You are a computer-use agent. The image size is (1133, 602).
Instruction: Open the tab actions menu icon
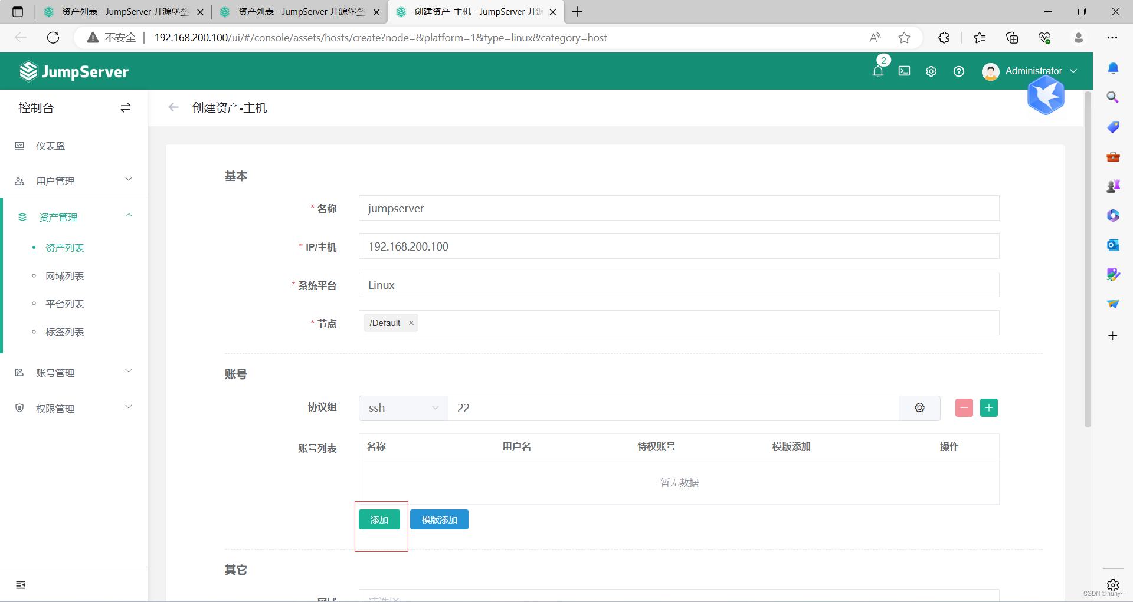18,12
